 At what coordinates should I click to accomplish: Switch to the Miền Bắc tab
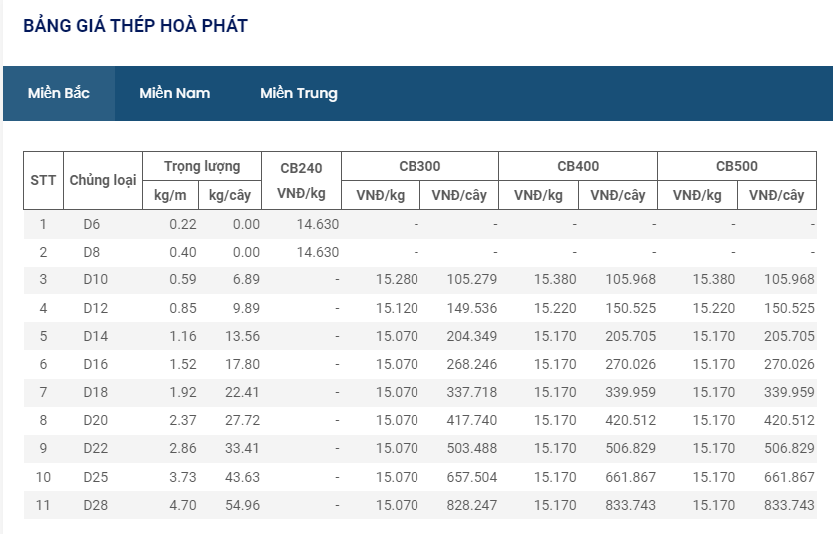point(59,93)
